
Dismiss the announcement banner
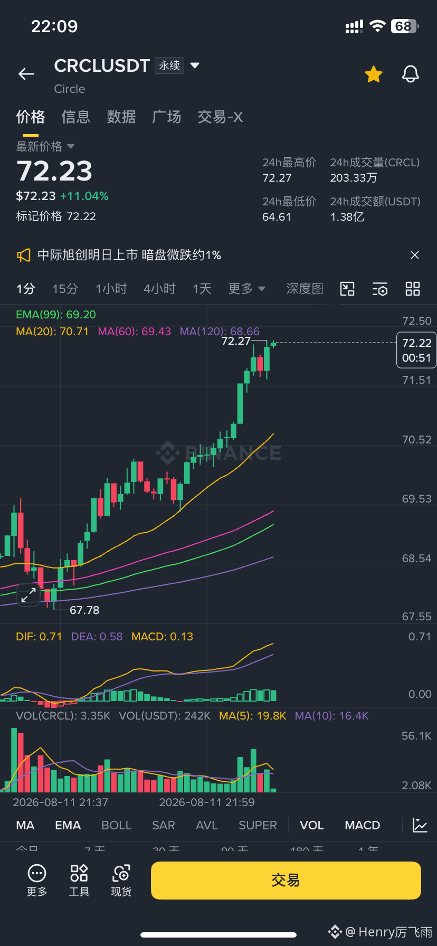[x=415, y=255]
